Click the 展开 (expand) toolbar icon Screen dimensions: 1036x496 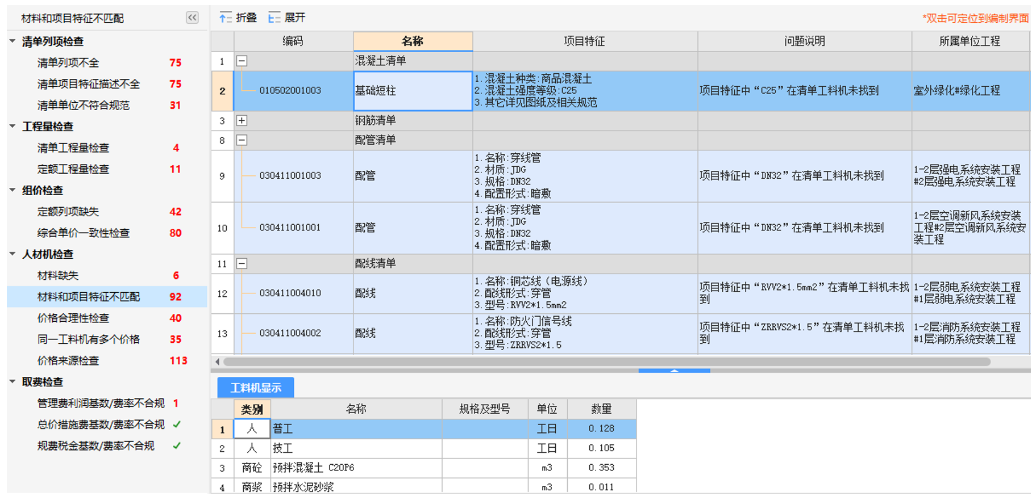tap(274, 18)
